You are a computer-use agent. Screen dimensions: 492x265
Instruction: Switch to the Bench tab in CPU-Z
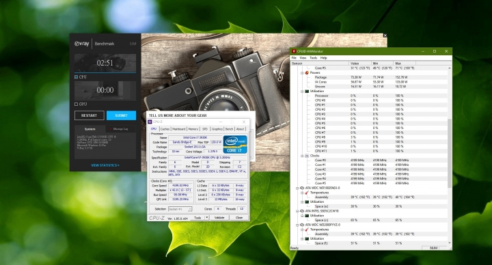pos(230,129)
